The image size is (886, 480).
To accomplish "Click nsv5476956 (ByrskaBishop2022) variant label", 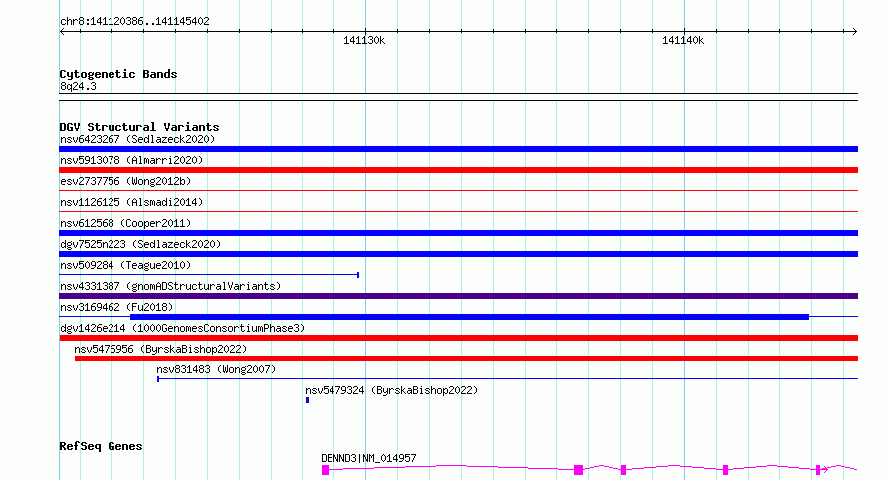I will pyautogui.click(x=160, y=349).
